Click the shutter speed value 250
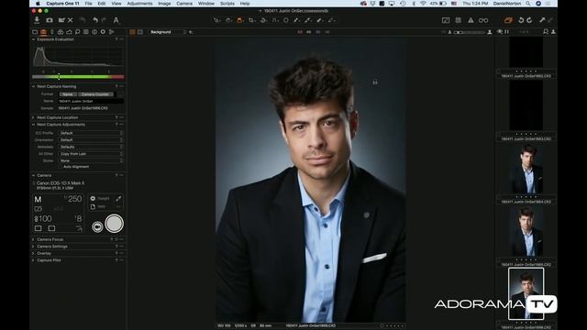The image size is (587, 330). (x=74, y=199)
